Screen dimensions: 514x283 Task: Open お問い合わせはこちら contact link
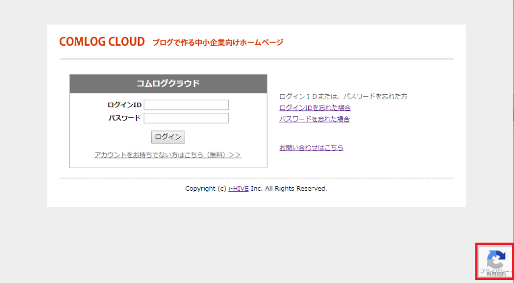(311, 148)
